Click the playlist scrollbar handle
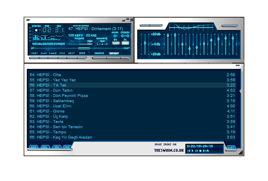 [x=240, y=92]
